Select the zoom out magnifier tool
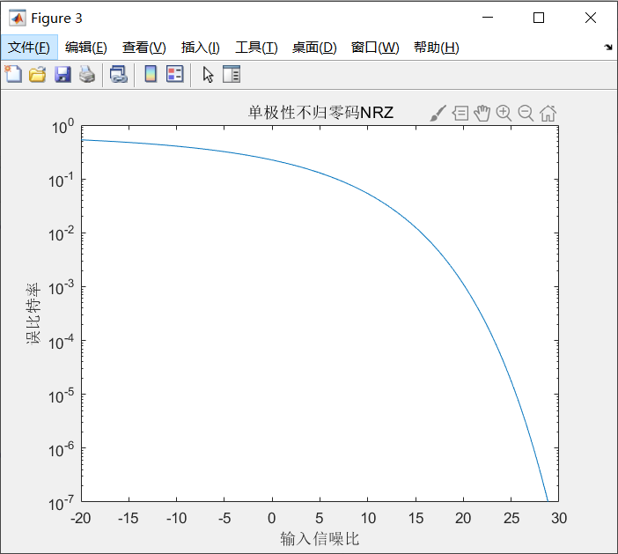 [526, 114]
